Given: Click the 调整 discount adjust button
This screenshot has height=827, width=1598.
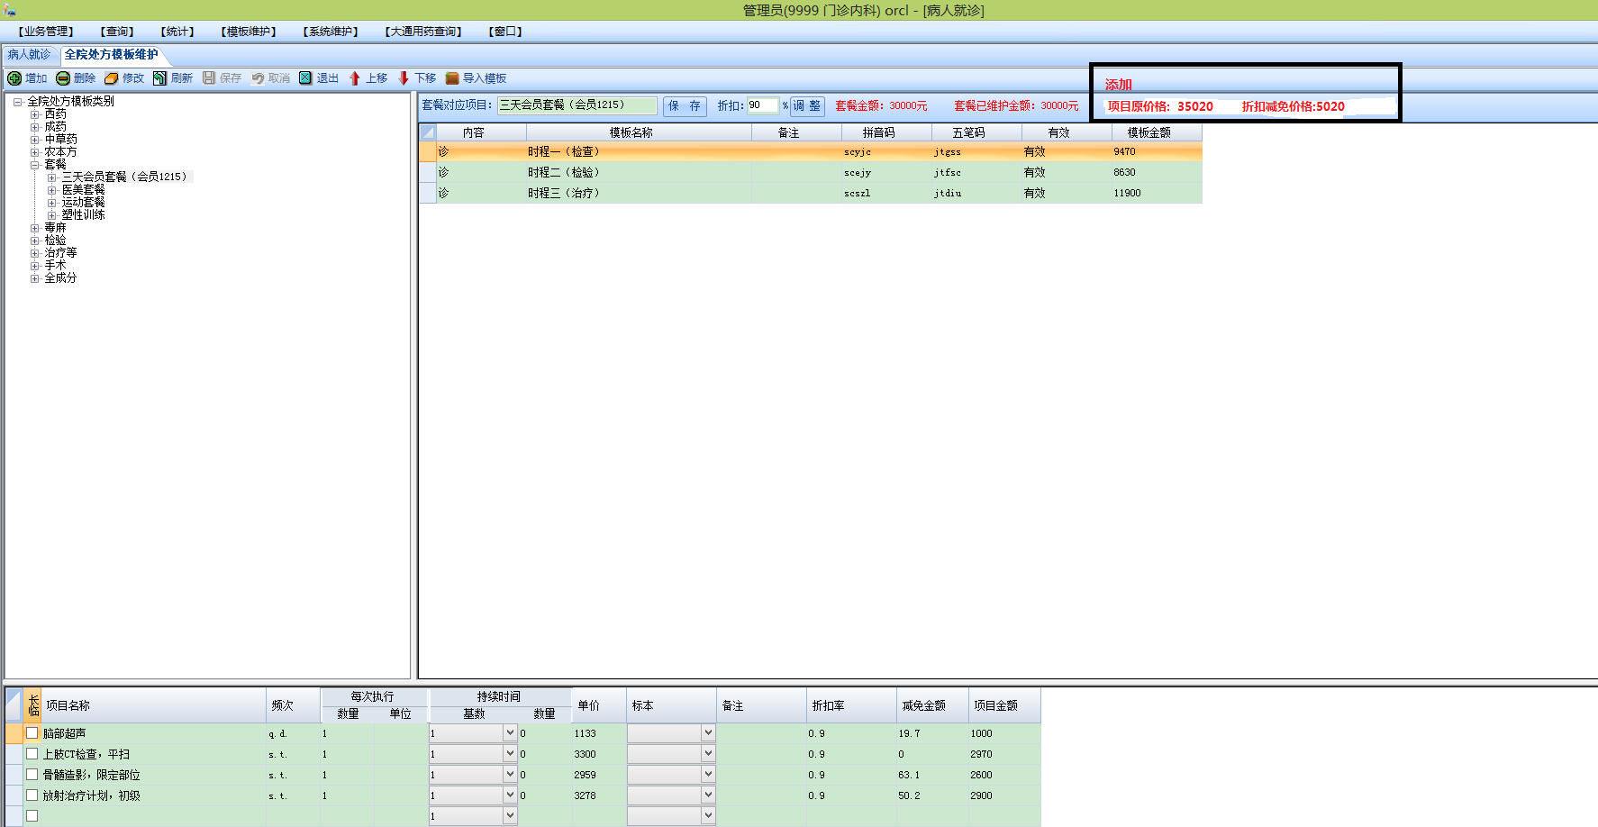Looking at the screenshot, I should point(807,106).
